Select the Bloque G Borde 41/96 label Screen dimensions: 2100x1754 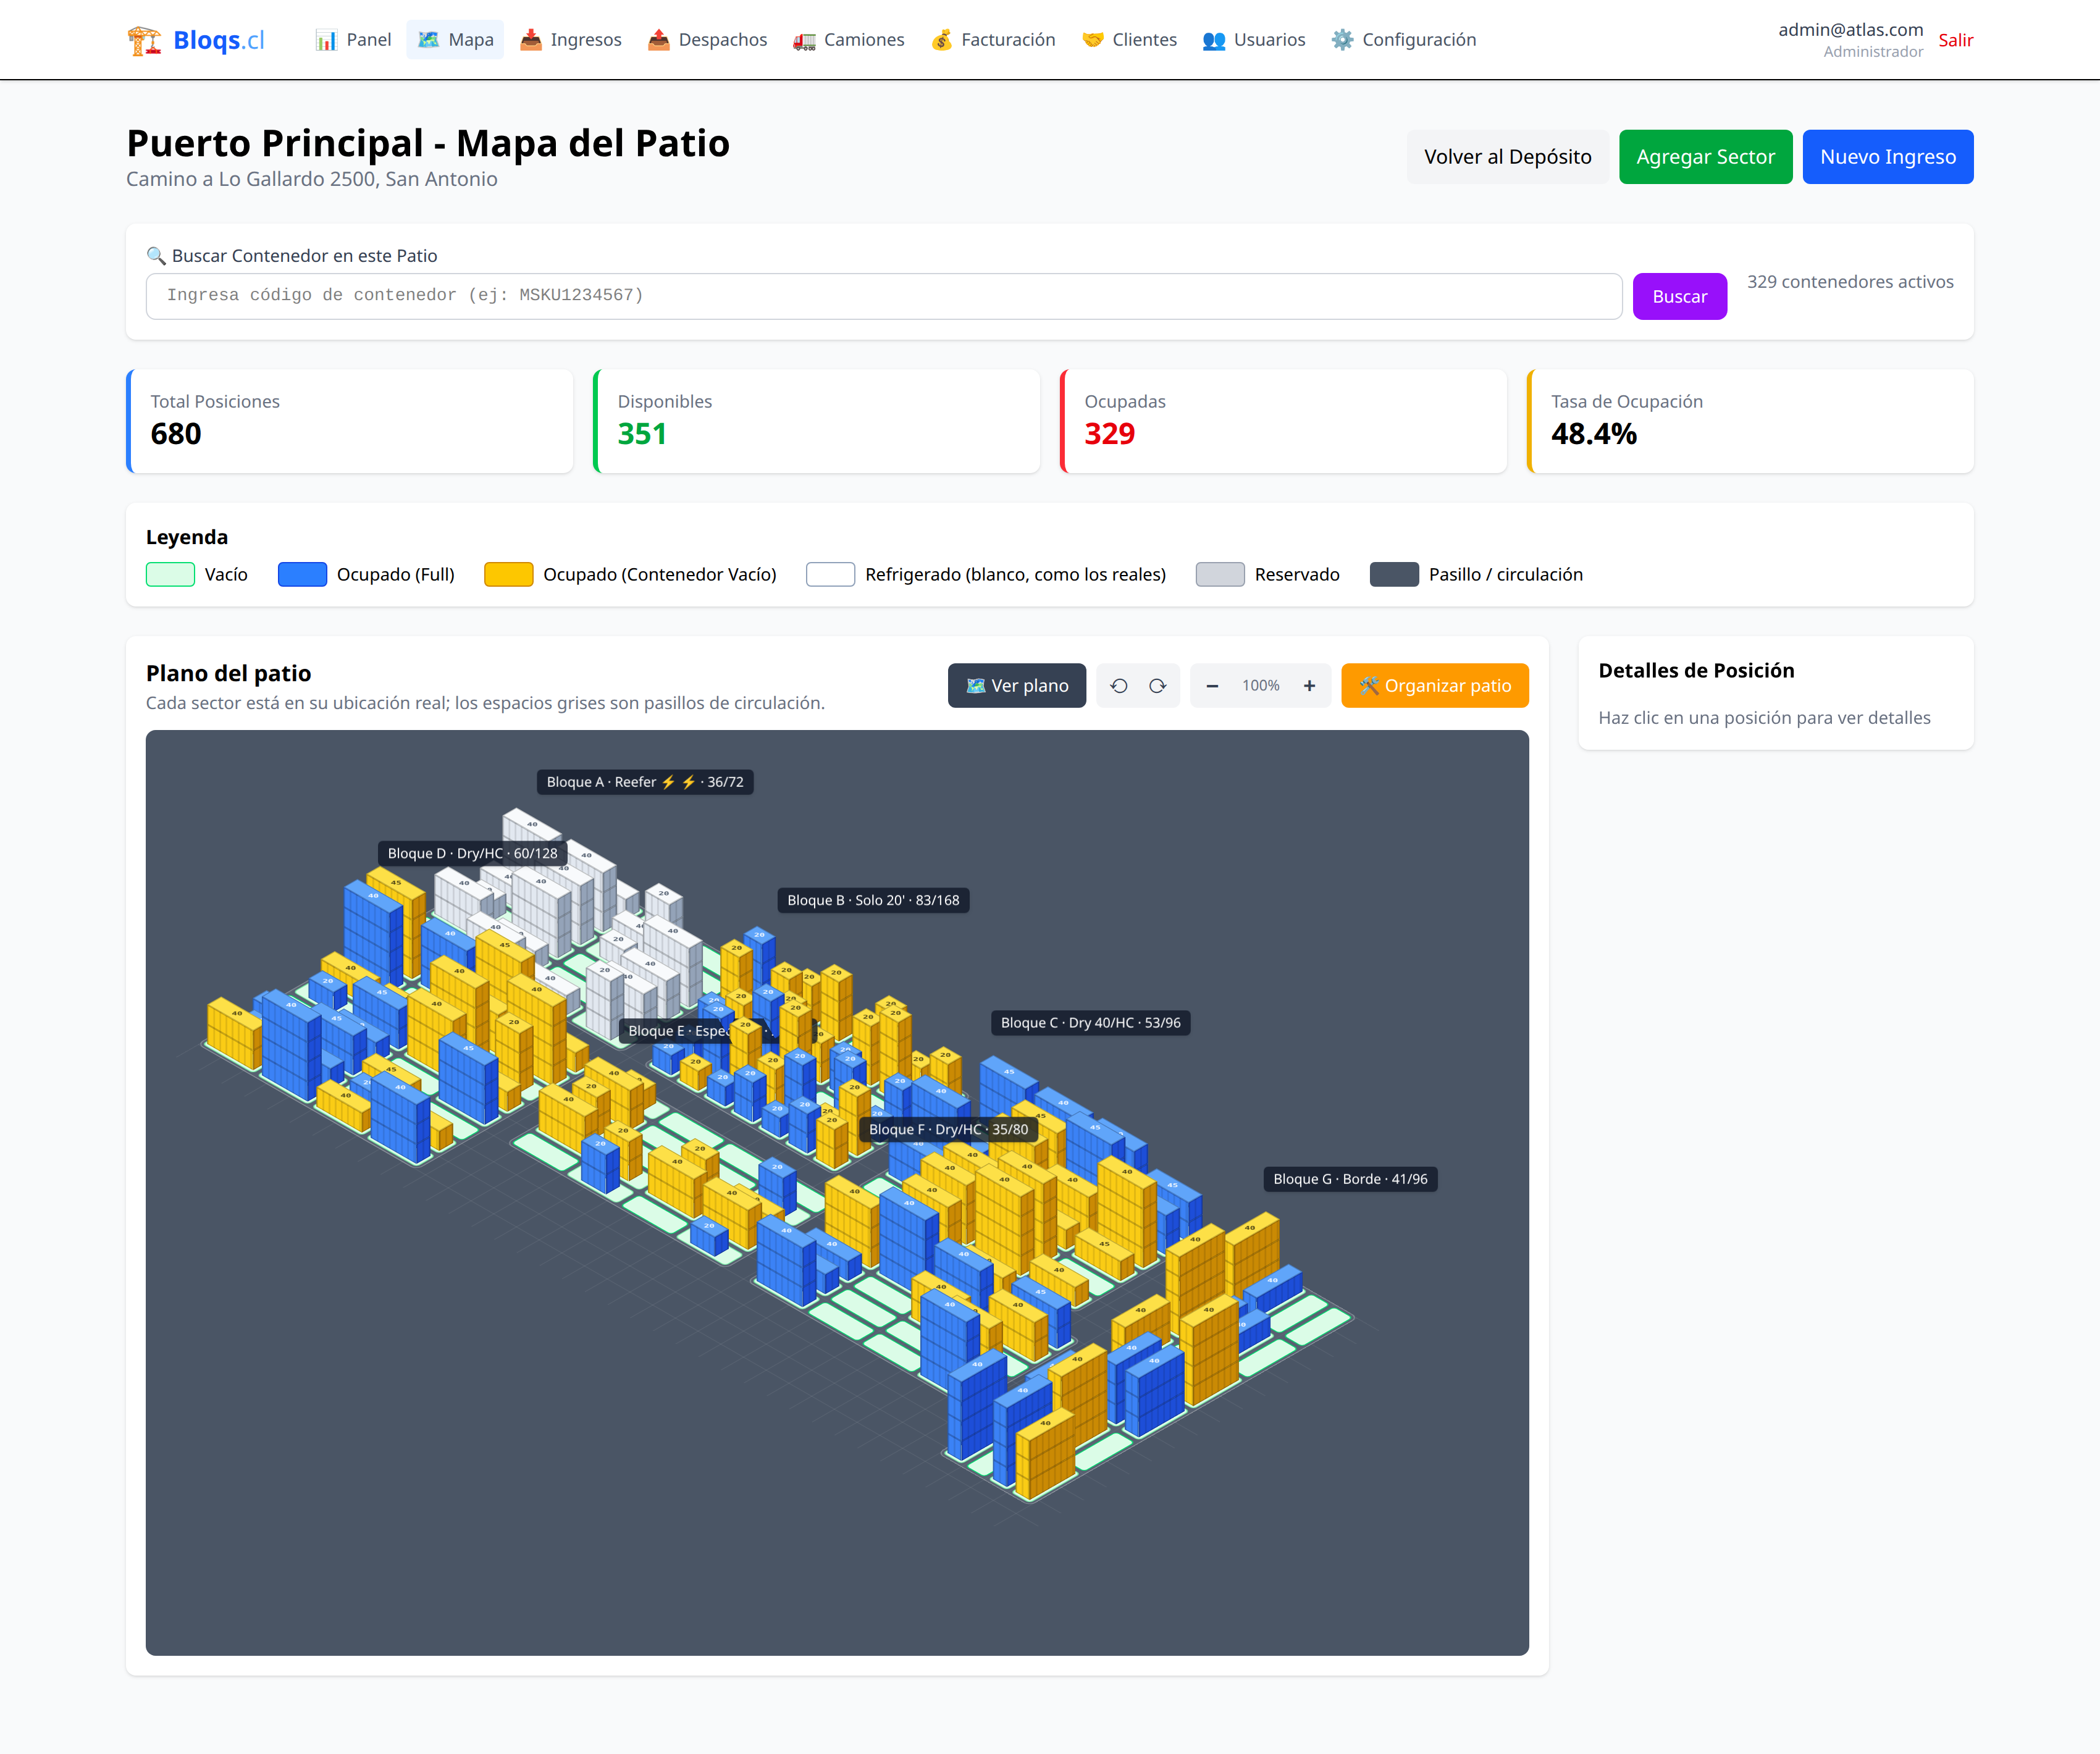(1350, 1179)
